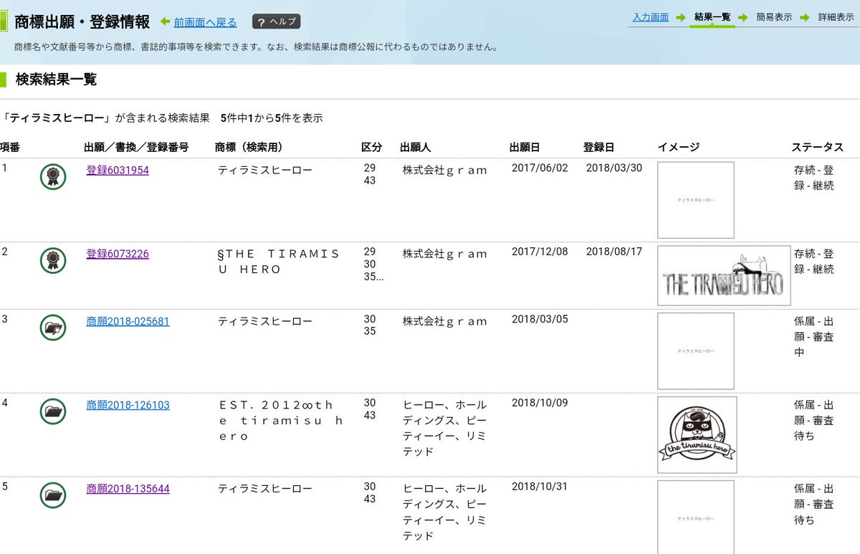Click the 出願／書換／登録番号 column header
The image size is (860, 554).
pyautogui.click(x=136, y=148)
